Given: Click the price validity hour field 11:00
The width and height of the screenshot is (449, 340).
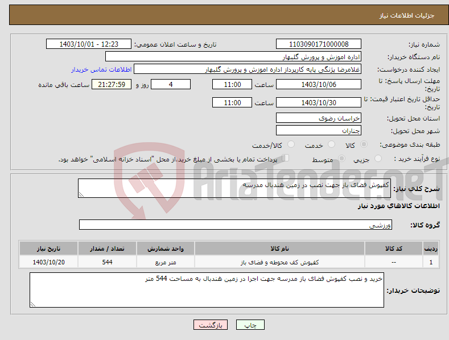Looking at the screenshot, I should click(232, 102).
